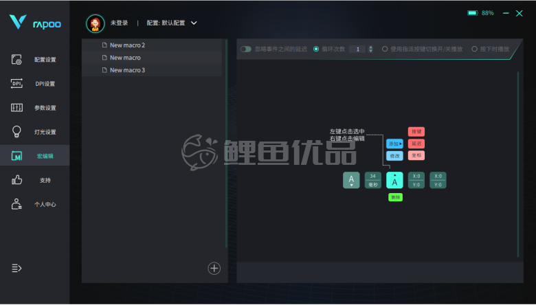This screenshot has height=305, width=536.
Task: Add a new macro with the plus button
Action: (214, 269)
